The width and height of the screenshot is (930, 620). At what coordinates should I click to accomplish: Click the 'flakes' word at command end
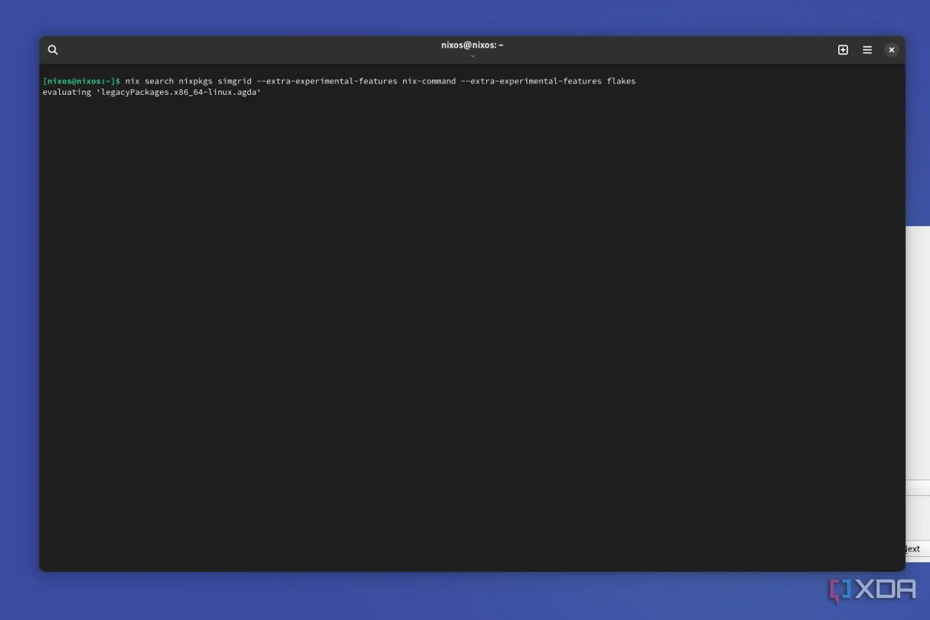[621, 81]
